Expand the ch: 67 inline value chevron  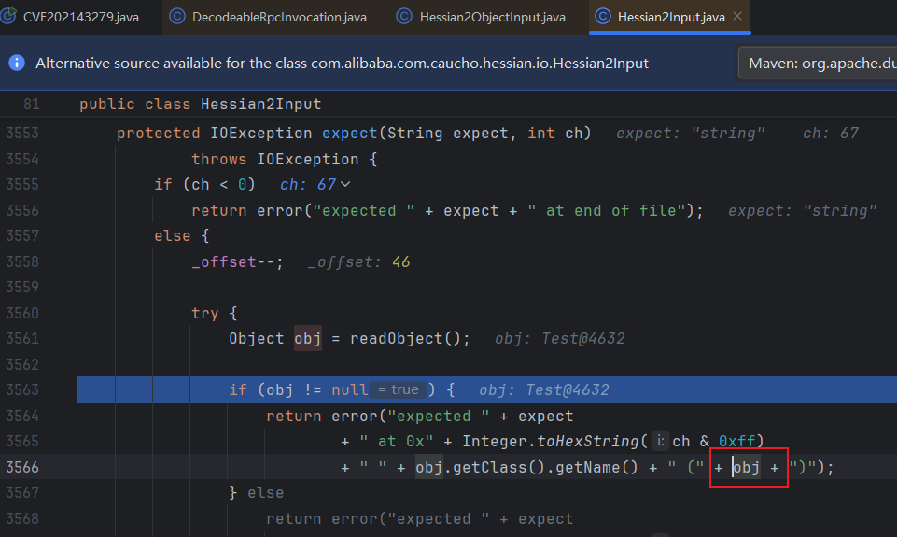[345, 184]
